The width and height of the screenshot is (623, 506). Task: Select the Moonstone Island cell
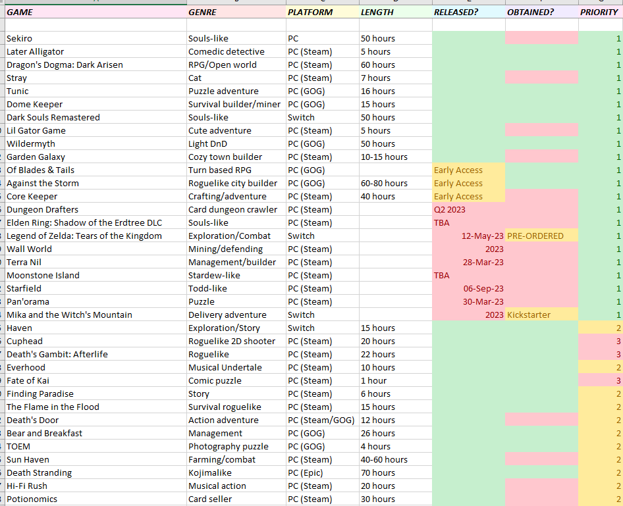click(95, 275)
